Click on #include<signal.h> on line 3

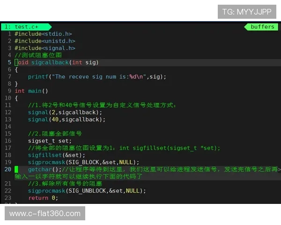point(45,48)
